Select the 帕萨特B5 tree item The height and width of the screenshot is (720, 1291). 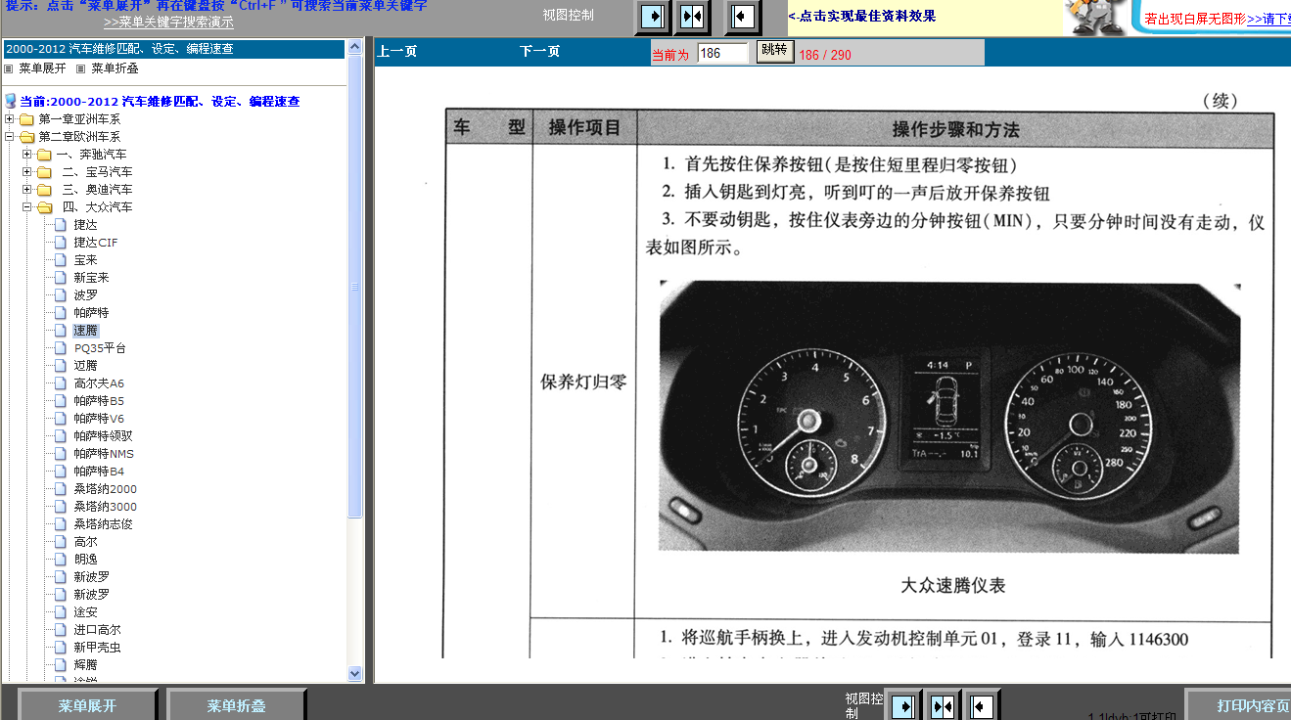[99, 401]
